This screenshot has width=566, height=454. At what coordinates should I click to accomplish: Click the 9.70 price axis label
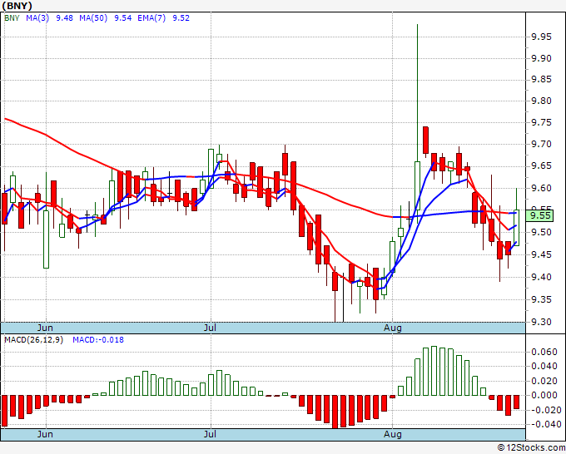pos(541,144)
